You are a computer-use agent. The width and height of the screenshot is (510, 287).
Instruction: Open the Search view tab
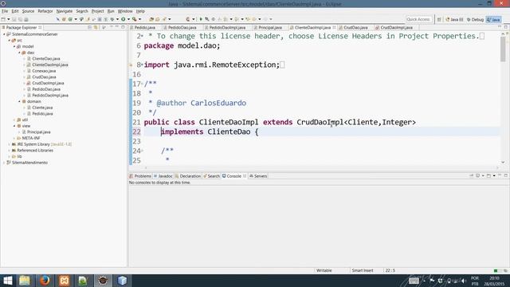point(212,176)
